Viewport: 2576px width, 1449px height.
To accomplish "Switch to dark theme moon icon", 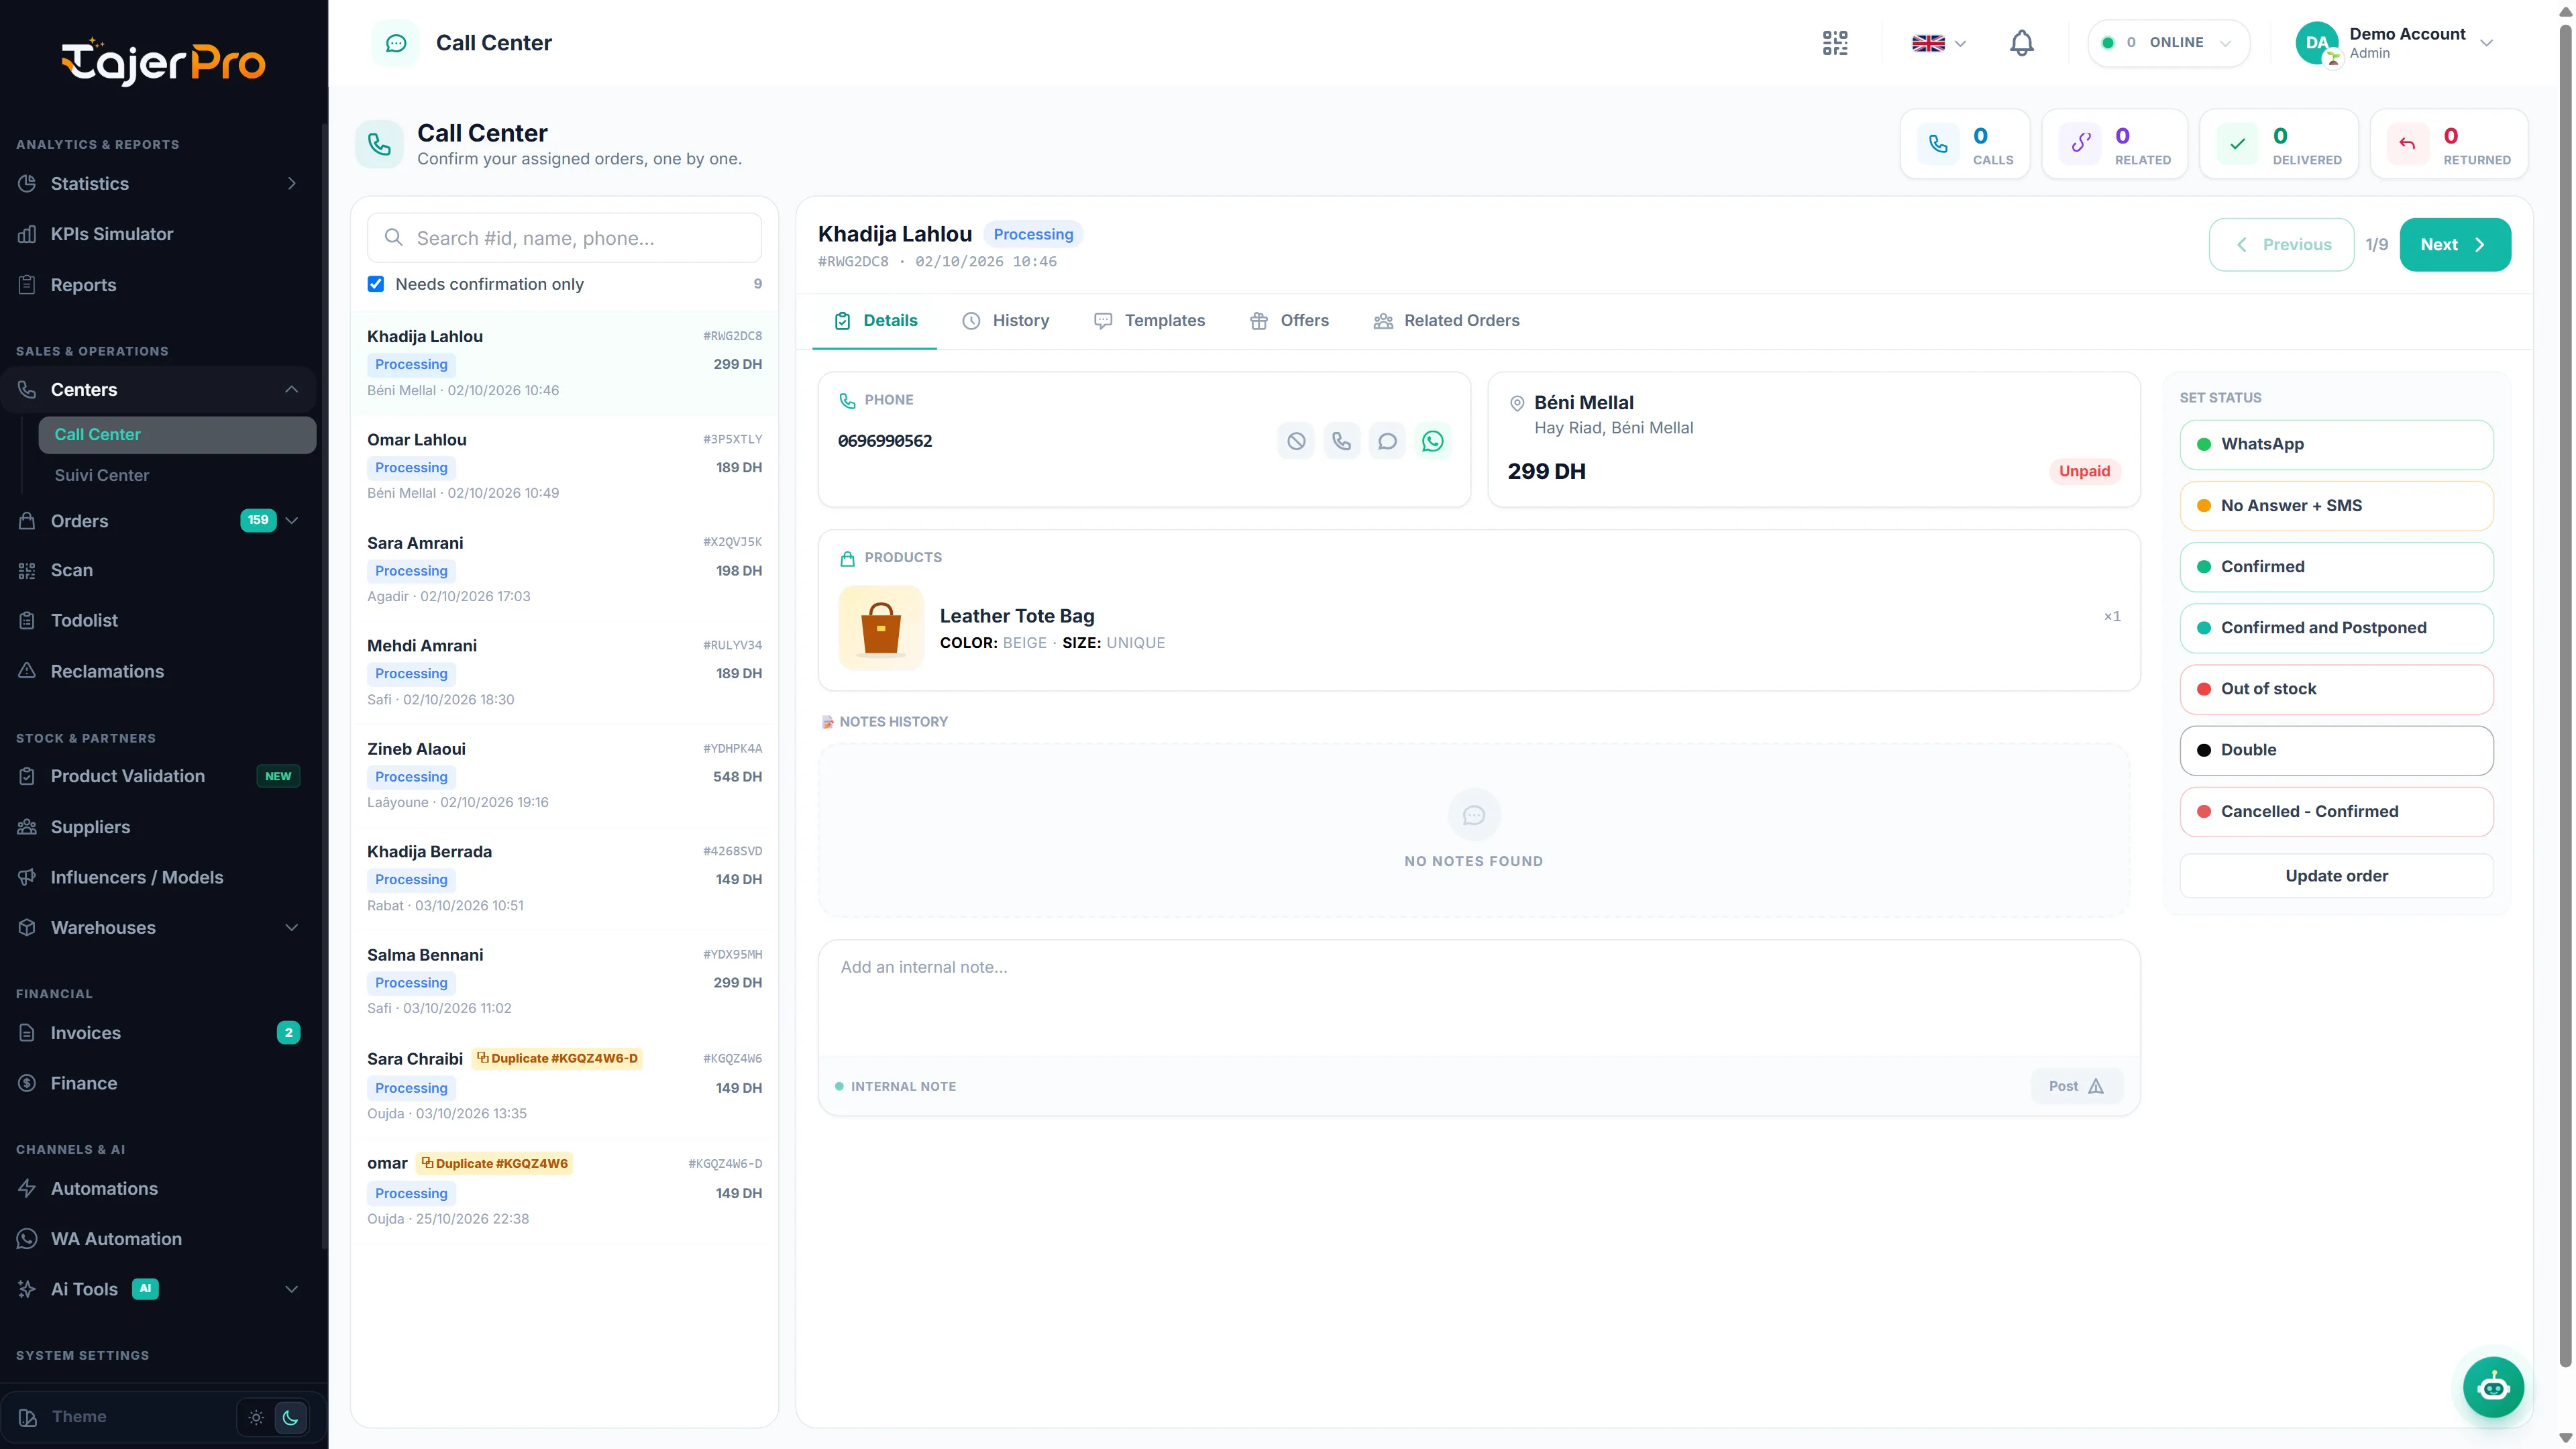I will pos(290,1417).
